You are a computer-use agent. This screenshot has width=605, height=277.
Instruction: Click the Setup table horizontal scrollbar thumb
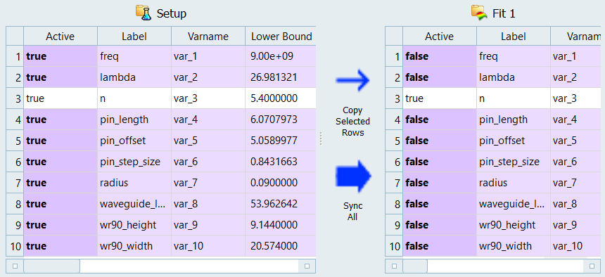(x=51, y=266)
